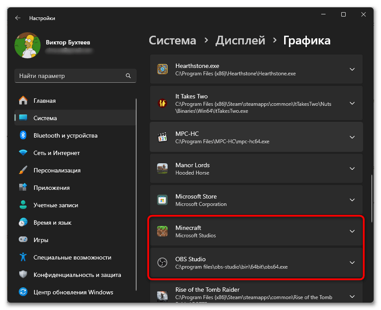Image resolution: width=381 pixels, height=310 pixels.
Task: Click the user name Виктор Бухтеев
Action: (x=68, y=42)
